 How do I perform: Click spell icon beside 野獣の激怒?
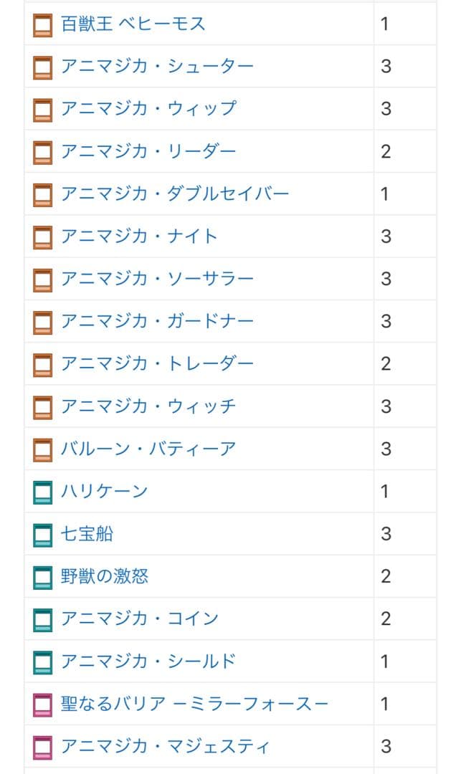coord(43,577)
